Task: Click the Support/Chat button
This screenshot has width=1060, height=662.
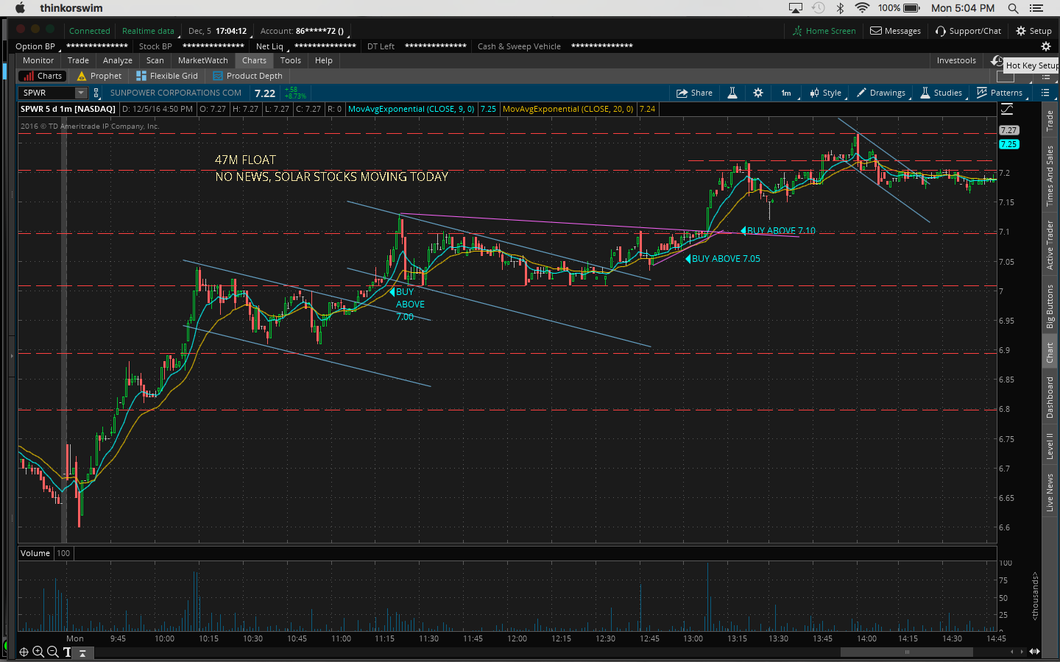Action: (968, 31)
